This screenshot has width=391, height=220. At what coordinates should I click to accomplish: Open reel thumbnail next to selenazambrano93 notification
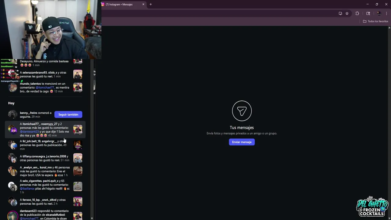[78, 75]
